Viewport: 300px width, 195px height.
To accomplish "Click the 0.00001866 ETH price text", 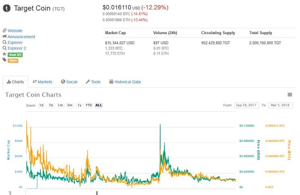I will [116, 20].
